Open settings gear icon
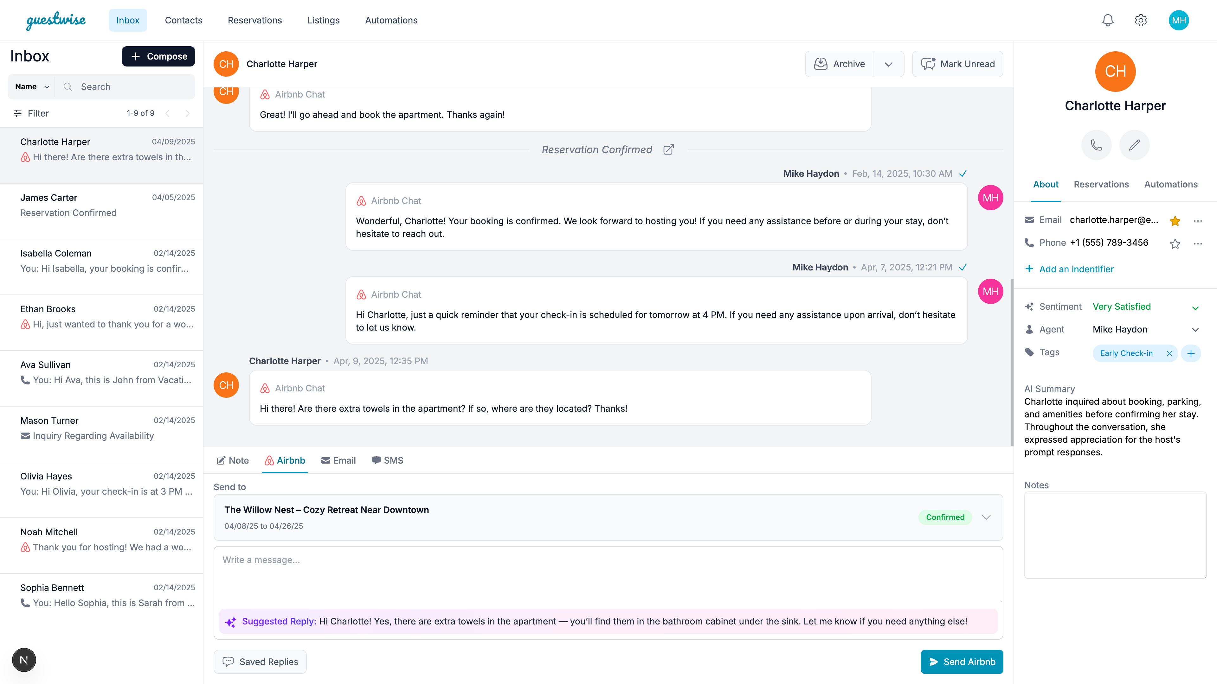The image size is (1217, 684). (x=1141, y=20)
